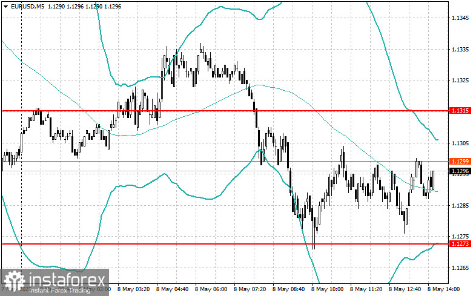Click the 8 May 08:40 time label
This screenshot has height=296, width=473.
point(288,289)
